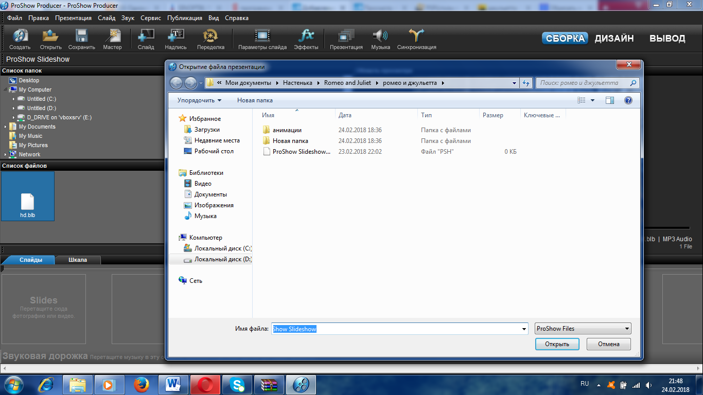Toggle the preview pane icon
The image size is (703, 395).
(x=610, y=100)
